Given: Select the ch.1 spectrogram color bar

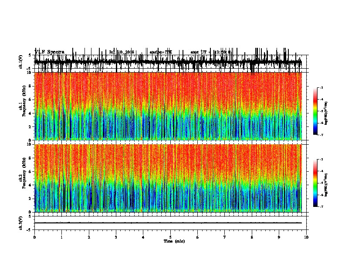Looking at the screenshot, I should pos(315,111).
